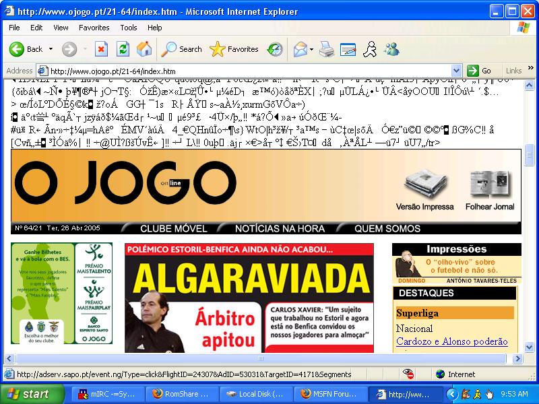This screenshot has width=539, height=404.
Task: Click the vertical scrollbar up arrow
Action: click(530, 85)
